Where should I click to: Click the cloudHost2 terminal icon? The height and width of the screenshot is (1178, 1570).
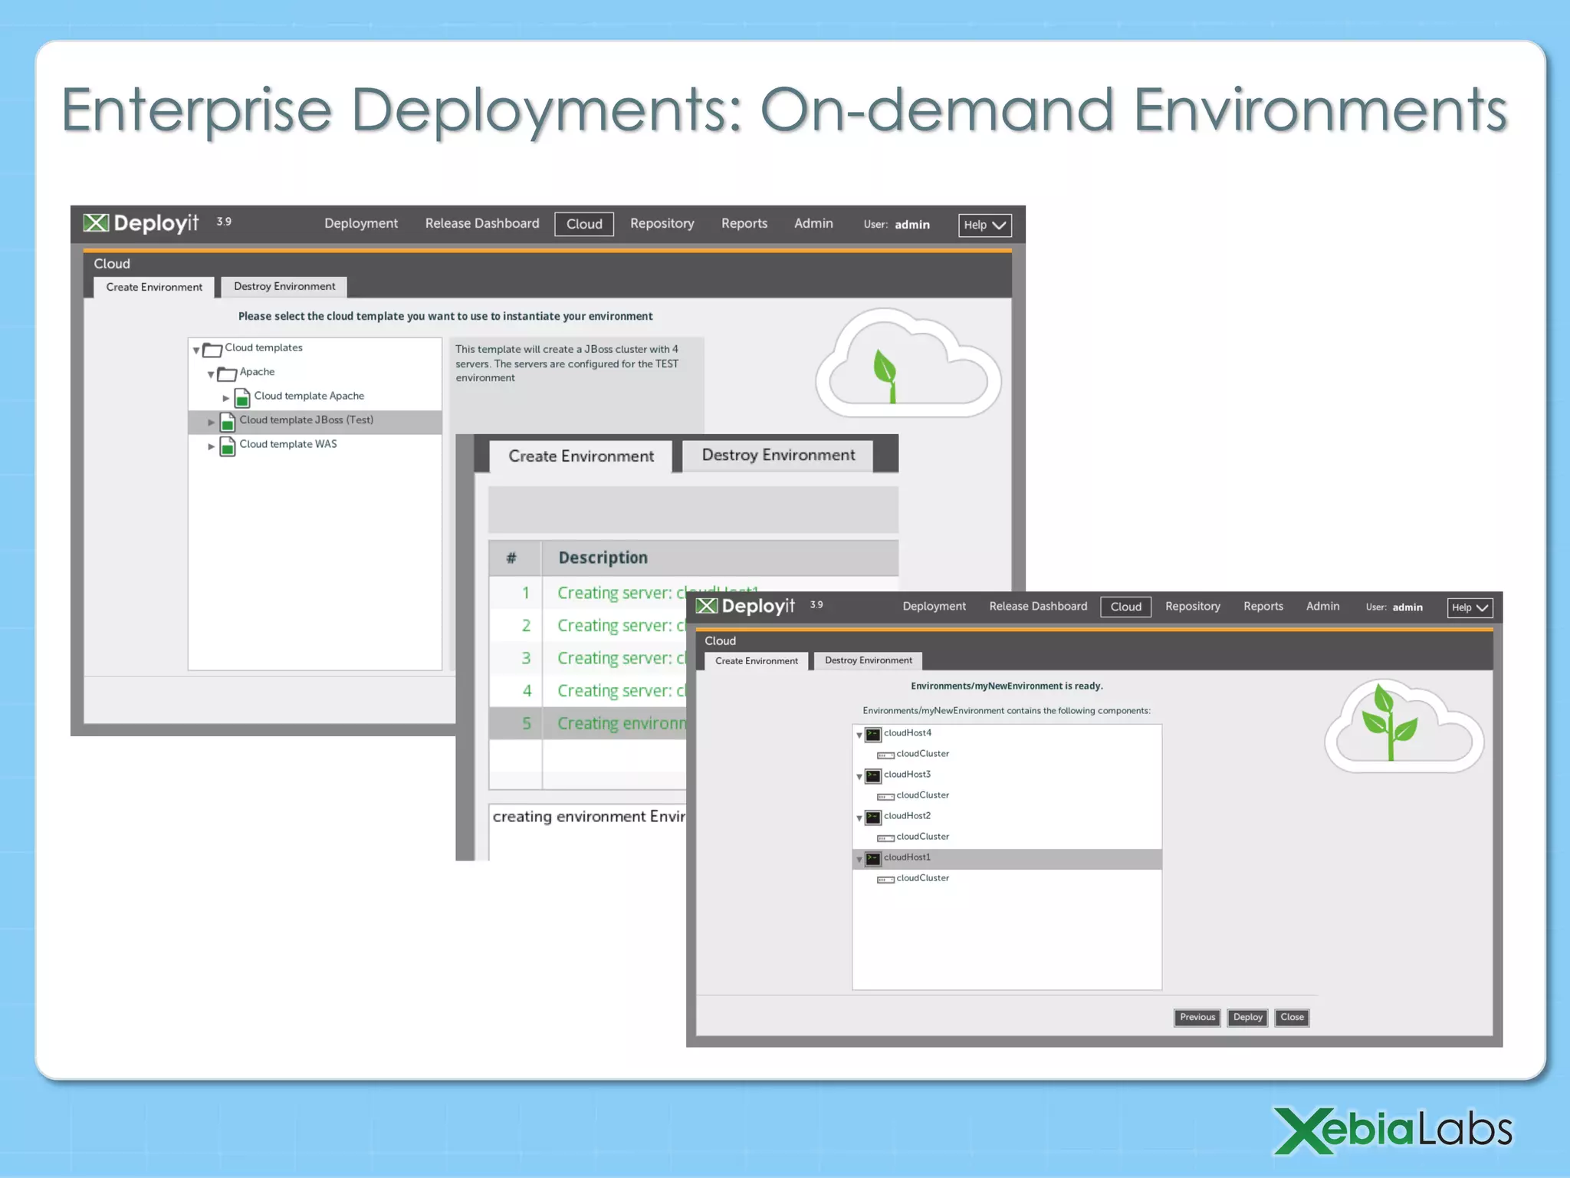click(x=873, y=818)
